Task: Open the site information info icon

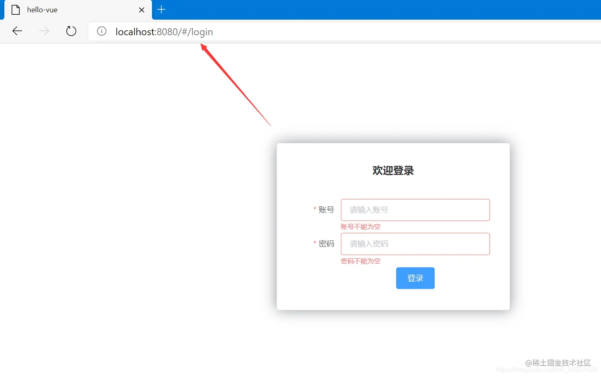Action: (x=101, y=31)
